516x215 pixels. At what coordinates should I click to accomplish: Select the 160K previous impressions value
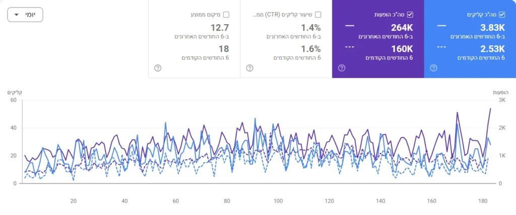pos(402,49)
